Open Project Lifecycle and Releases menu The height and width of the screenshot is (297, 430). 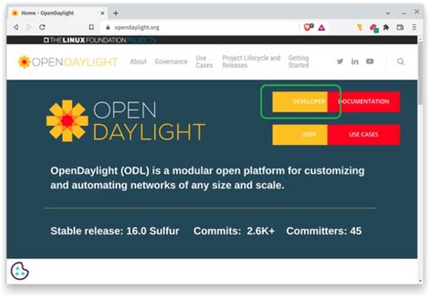pos(251,61)
